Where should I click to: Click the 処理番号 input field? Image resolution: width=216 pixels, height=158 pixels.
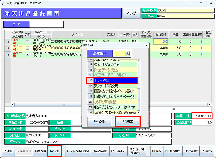coord(122,53)
